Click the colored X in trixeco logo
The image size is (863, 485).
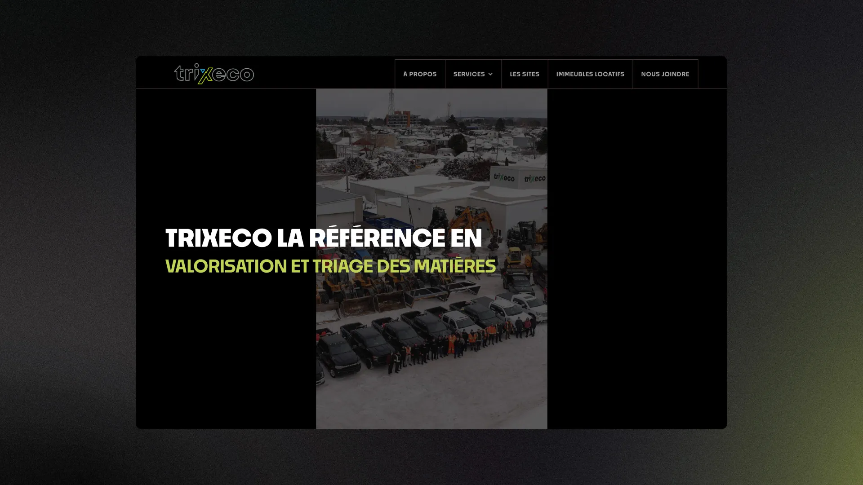pos(205,75)
